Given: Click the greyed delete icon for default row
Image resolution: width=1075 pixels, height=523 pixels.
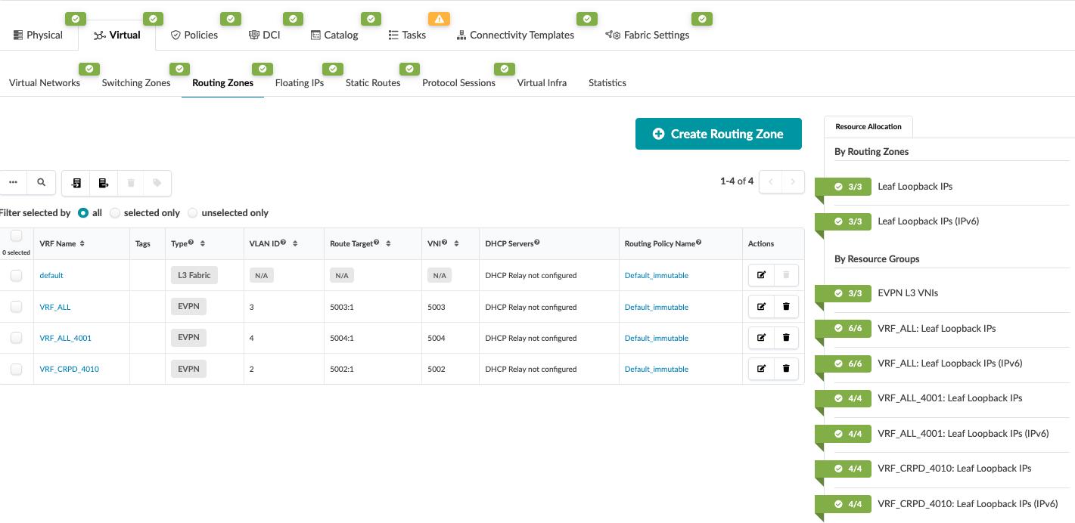Looking at the screenshot, I should [x=786, y=275].
